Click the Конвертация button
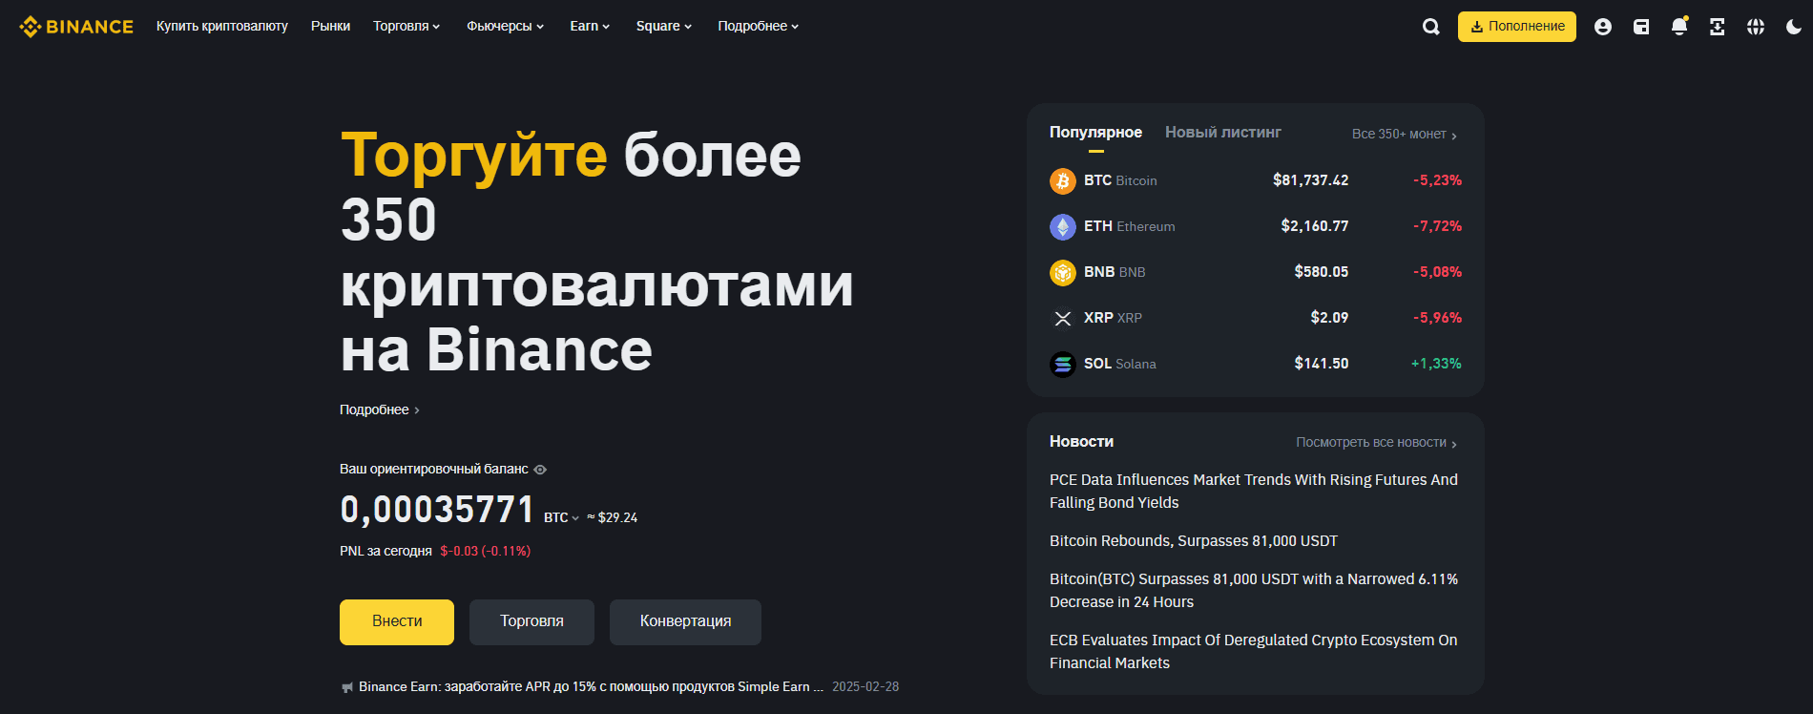The image size is (1813, 714). tap(685, 622)
